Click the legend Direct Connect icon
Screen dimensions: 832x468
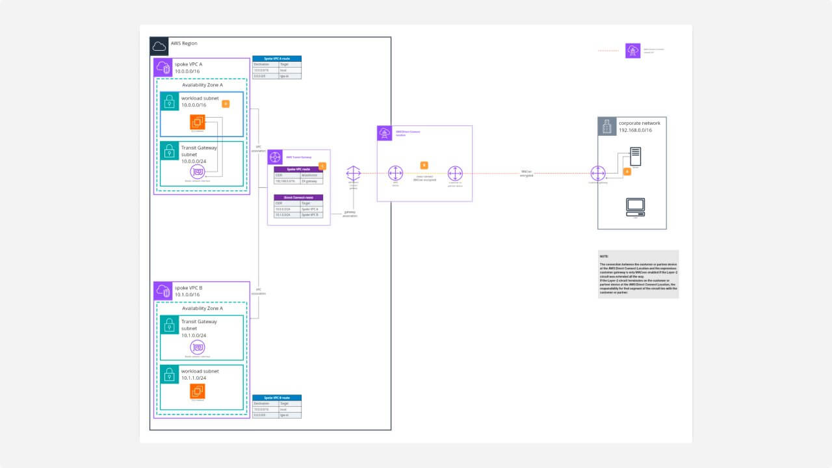coord(632,50)
